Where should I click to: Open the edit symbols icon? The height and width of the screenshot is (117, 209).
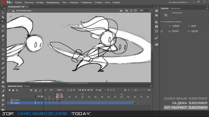point(126,10)
